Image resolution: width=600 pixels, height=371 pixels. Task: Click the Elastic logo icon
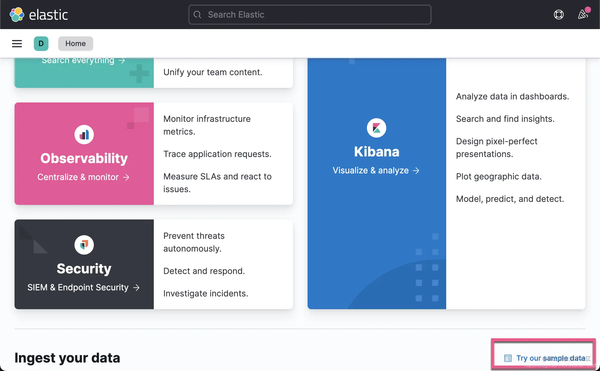[x=17, y=15]
